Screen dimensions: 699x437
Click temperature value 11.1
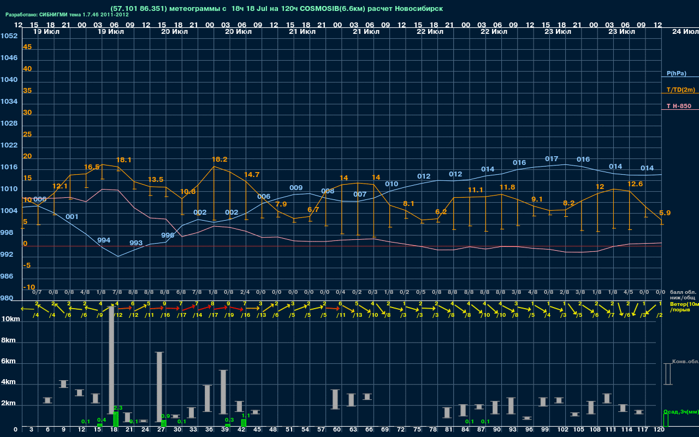pyautogui.click(x=476, y=190)
